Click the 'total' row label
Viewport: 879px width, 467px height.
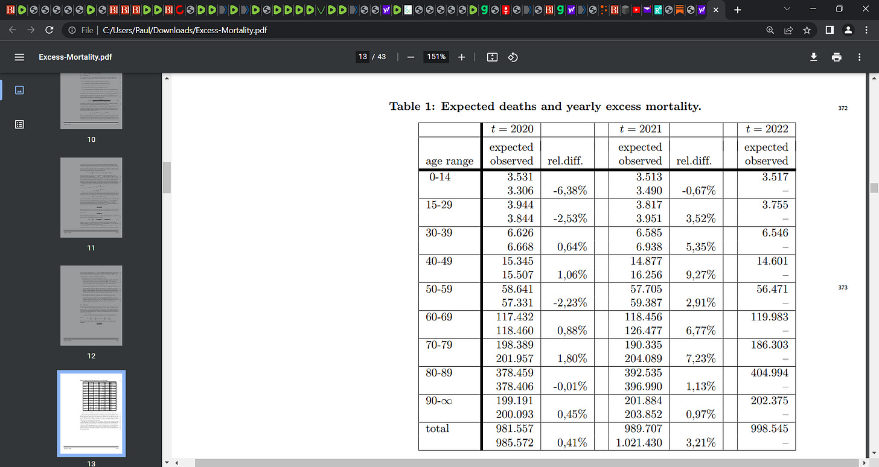point(438,428)
